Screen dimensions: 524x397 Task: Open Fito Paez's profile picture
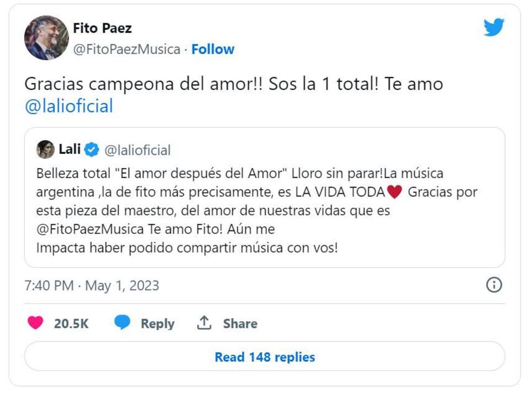click(x=46, y=38)
